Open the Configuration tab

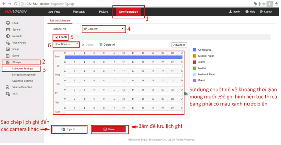128,12
